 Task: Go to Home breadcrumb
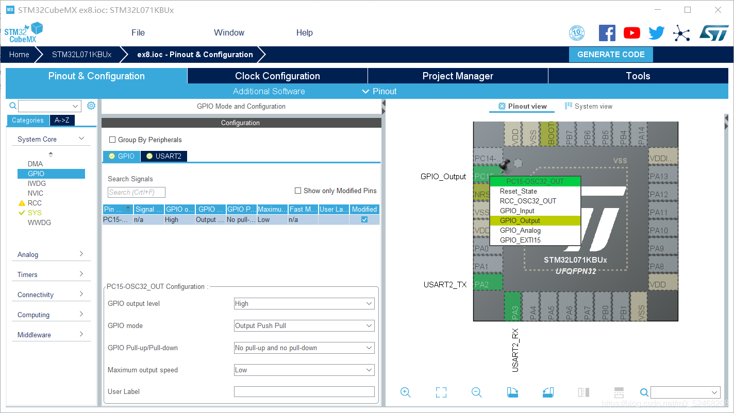(19, 55)
